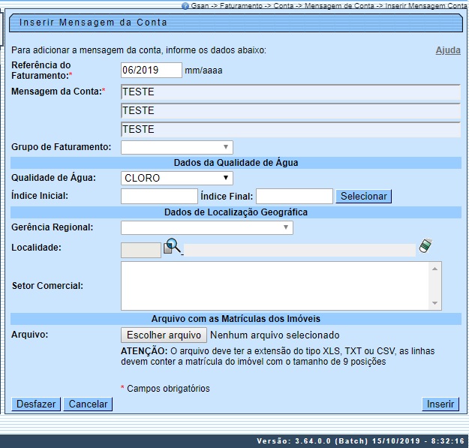Open the Ajuda help link
This screenshot has height=448, width=469.
(x=448, y=50)
